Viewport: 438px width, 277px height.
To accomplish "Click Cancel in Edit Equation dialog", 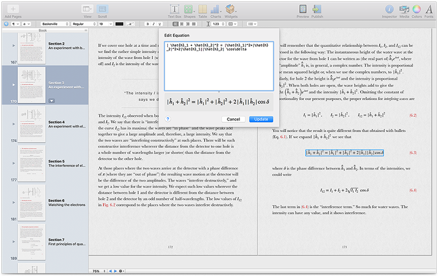I will pyautogui.click(x=233, y=119).
